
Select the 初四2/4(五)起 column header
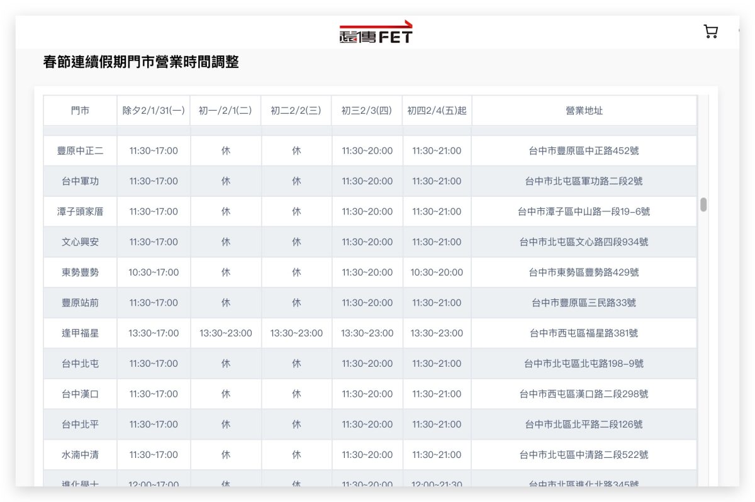click(x=437, y=111)
